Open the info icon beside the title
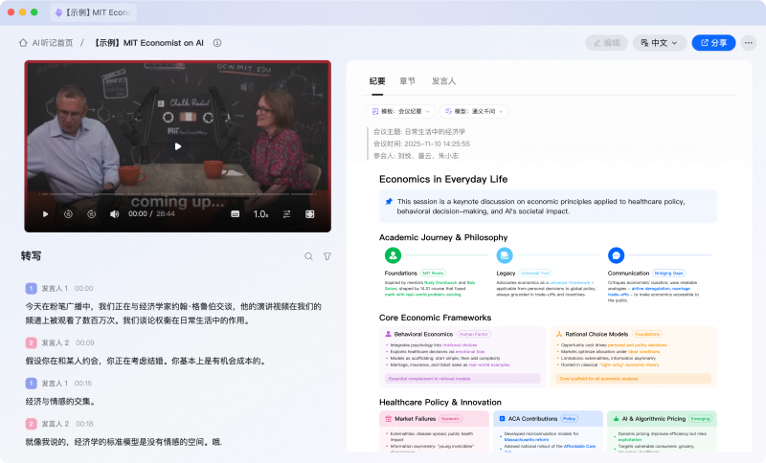Screen dimensions: 766x463 (x=217, y=43)
